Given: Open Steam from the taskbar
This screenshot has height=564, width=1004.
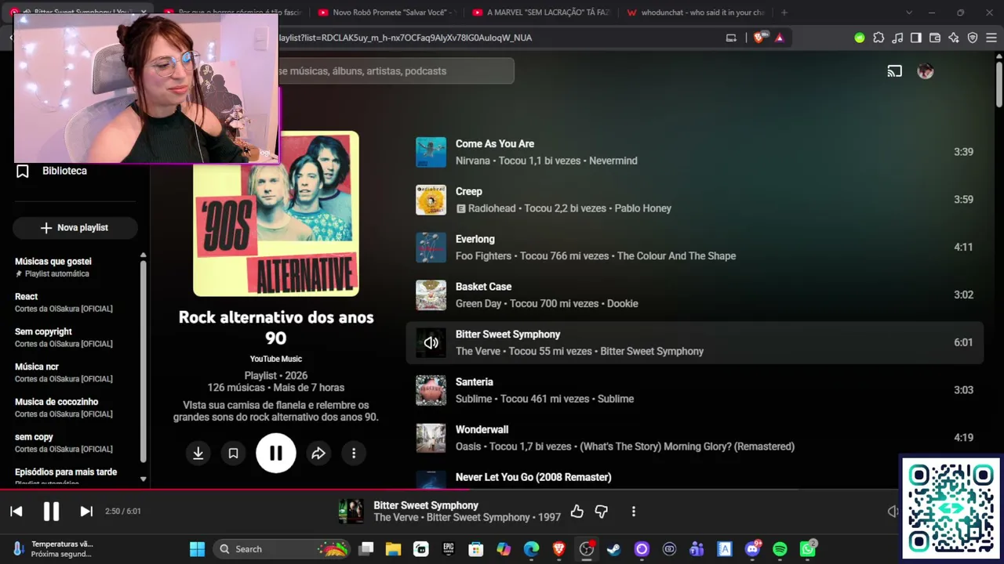Looking at the screenshot, I should click(x=613, y=549).
